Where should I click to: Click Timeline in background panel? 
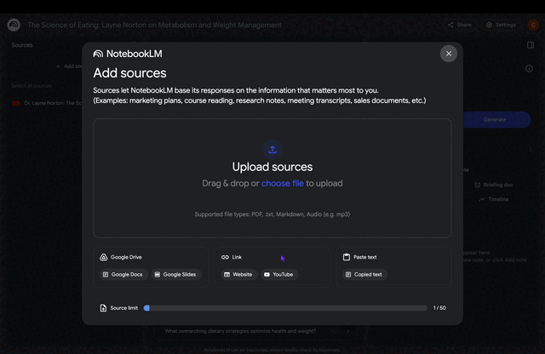pyautogui.click(x=494, y=199)
